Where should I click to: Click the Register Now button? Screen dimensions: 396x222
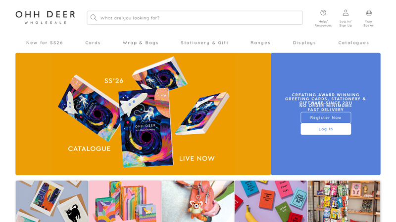click(326, 117)
